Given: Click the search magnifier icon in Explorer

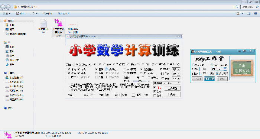Looking at the screenshot, I should (257, 7).
